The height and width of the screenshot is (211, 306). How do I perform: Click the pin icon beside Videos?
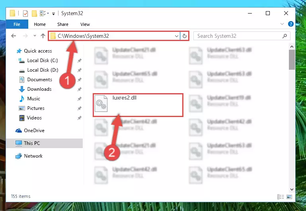click(x=79, y=118)
